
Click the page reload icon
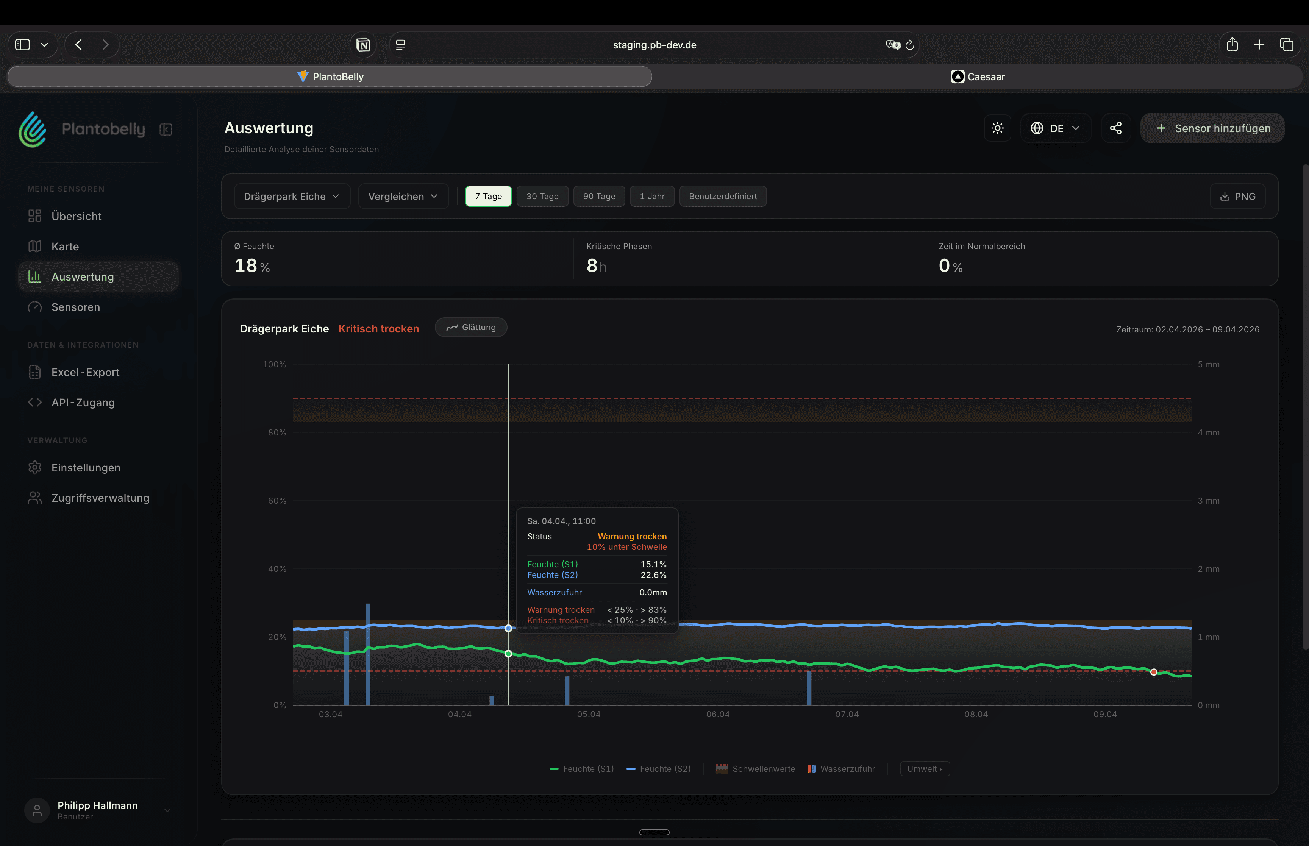coord(910,45)
